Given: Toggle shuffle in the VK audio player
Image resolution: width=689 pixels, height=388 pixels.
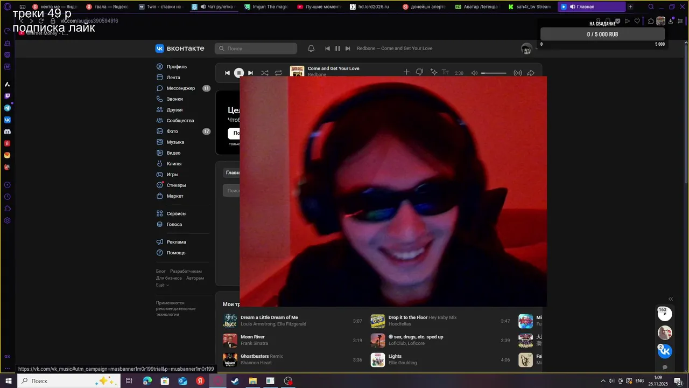Looking at the screenshot, I should click(265, 73).
